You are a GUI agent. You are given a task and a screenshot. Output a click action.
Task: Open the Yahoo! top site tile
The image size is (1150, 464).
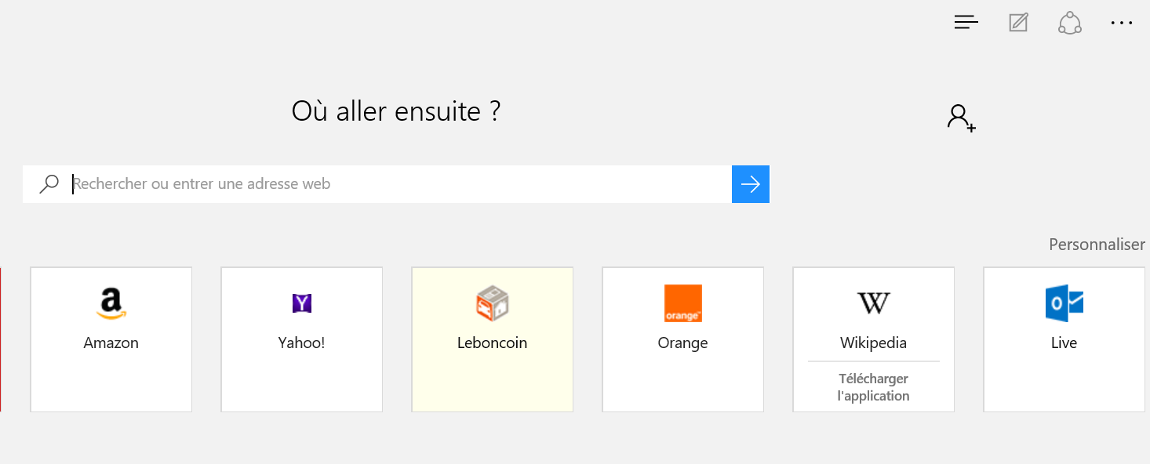point(302,339)
